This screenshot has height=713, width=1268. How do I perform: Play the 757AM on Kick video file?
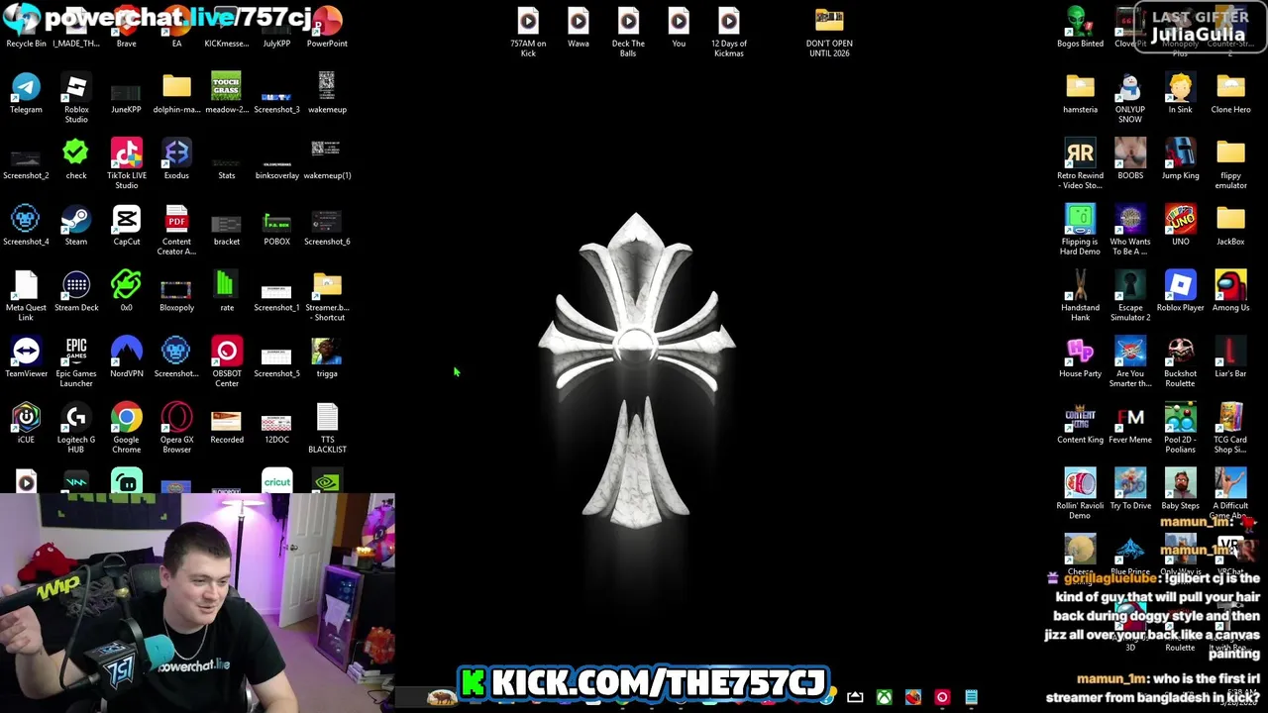(x=528, y=32)
